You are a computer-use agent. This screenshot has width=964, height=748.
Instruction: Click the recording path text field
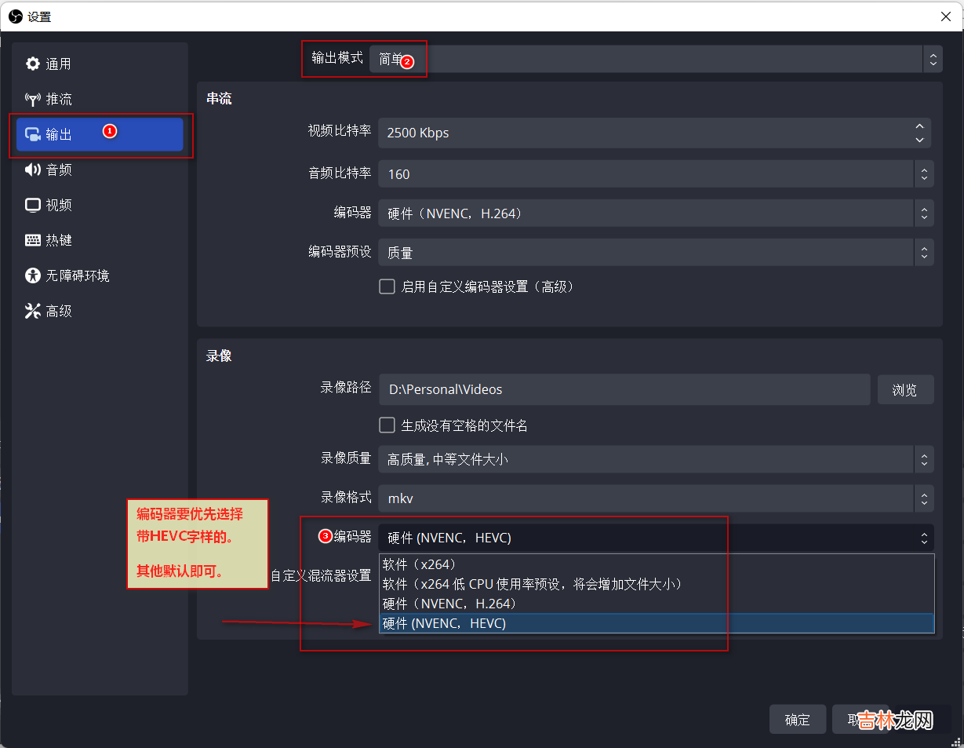coord(624,389)
